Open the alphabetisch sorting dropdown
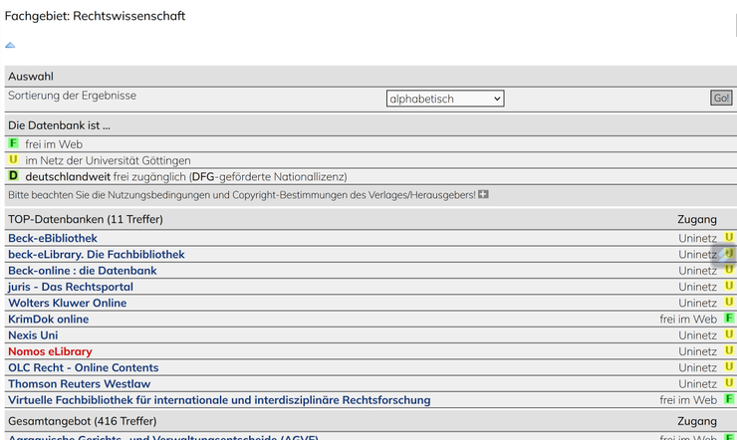 tap(445, 99)
